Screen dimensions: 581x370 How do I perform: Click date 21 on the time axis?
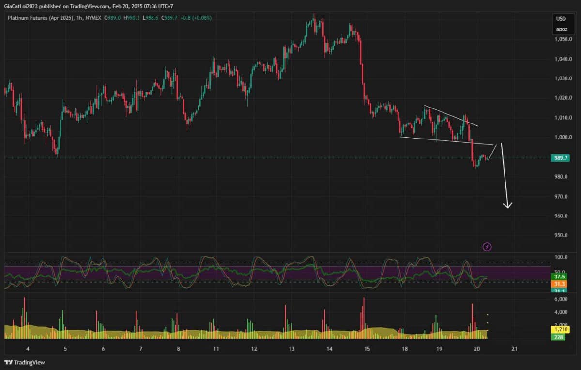(515, 349)
